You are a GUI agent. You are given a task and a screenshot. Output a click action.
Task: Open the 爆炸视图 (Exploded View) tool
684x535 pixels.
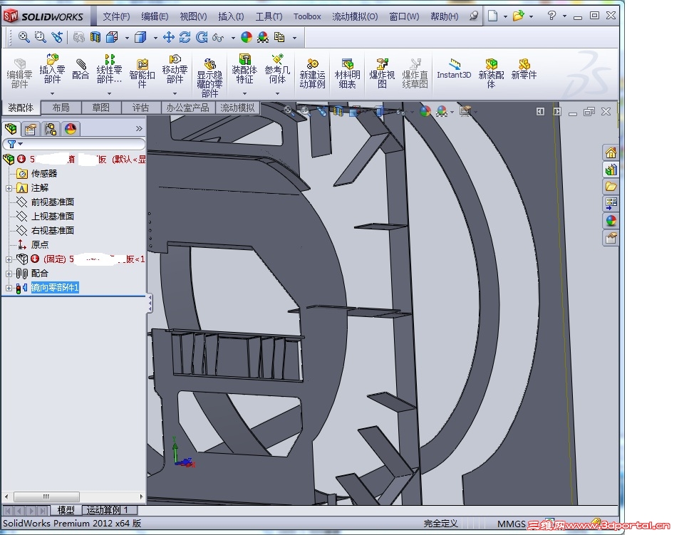click(x=382, y=70)
